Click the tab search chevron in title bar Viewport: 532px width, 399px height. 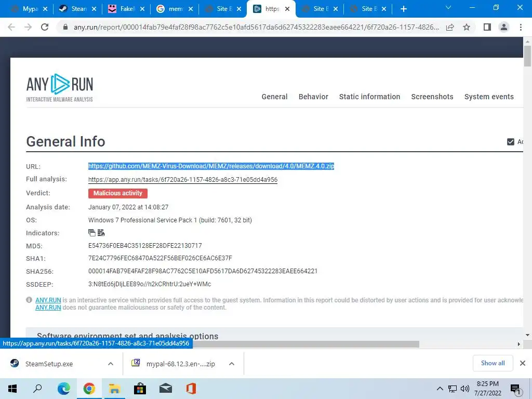(x=448, y=7)
